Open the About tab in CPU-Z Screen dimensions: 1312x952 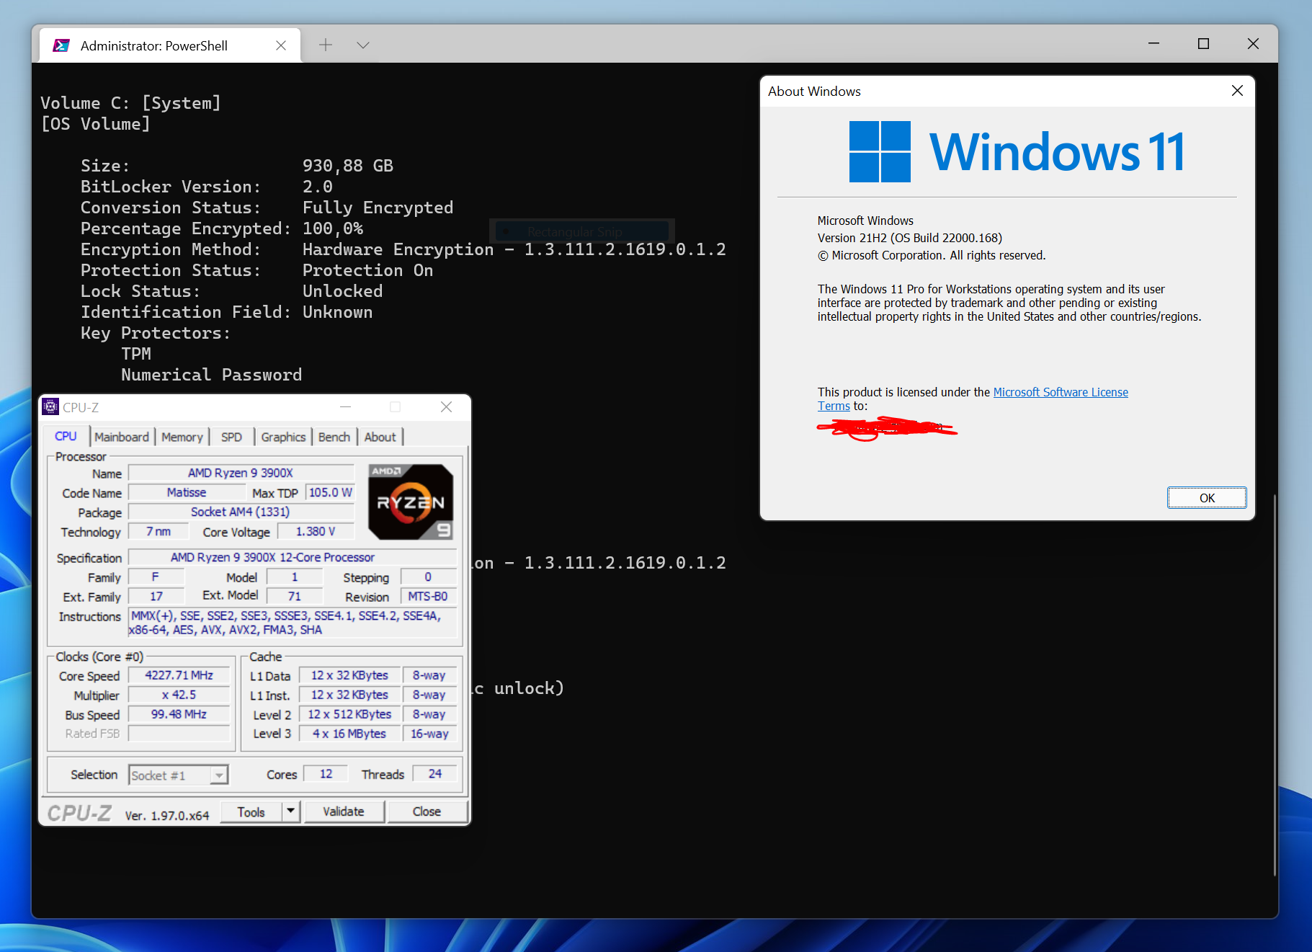click(x=380, y=437)
